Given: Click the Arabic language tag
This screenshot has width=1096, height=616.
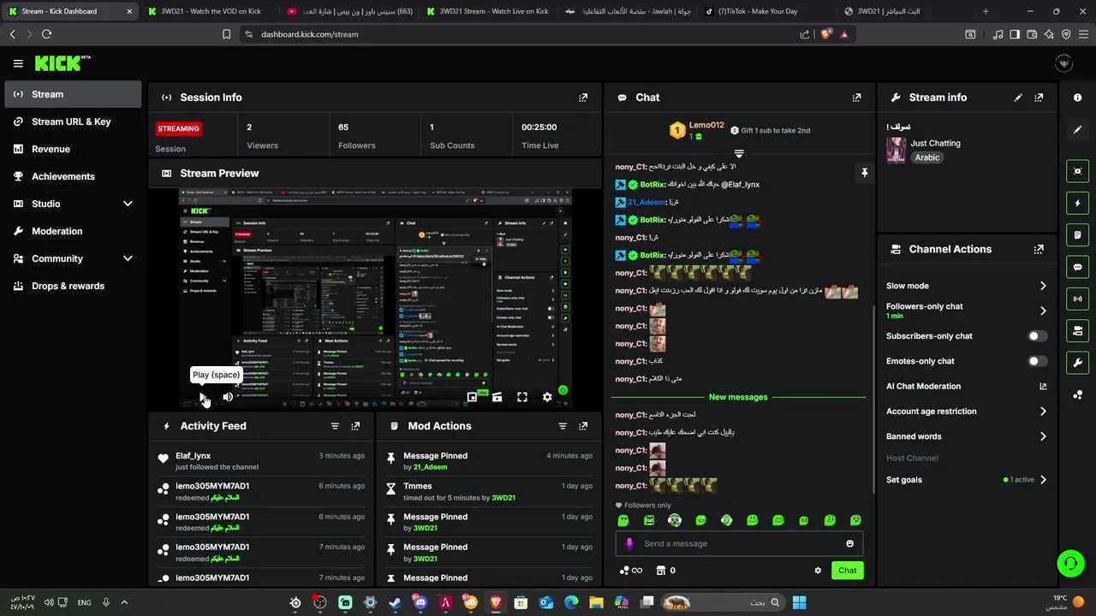Looking at the screenshot, I should point(927,157).
